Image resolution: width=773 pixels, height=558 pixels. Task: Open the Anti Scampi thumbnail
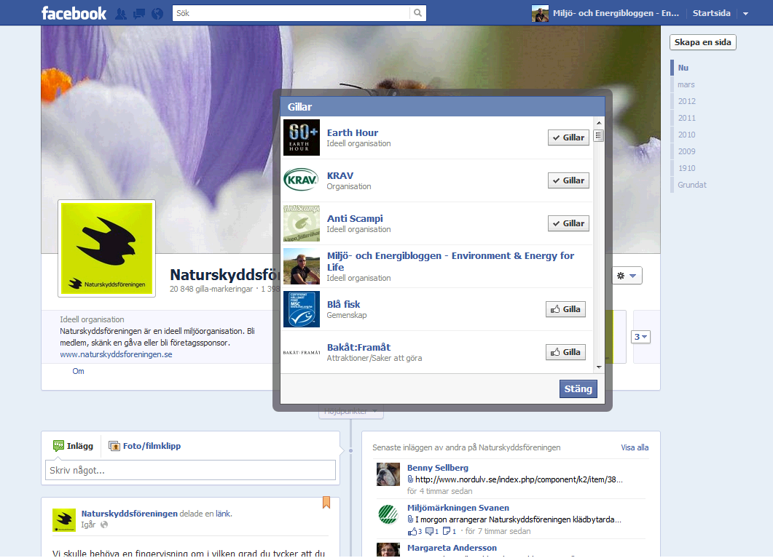tap(302, 223)
